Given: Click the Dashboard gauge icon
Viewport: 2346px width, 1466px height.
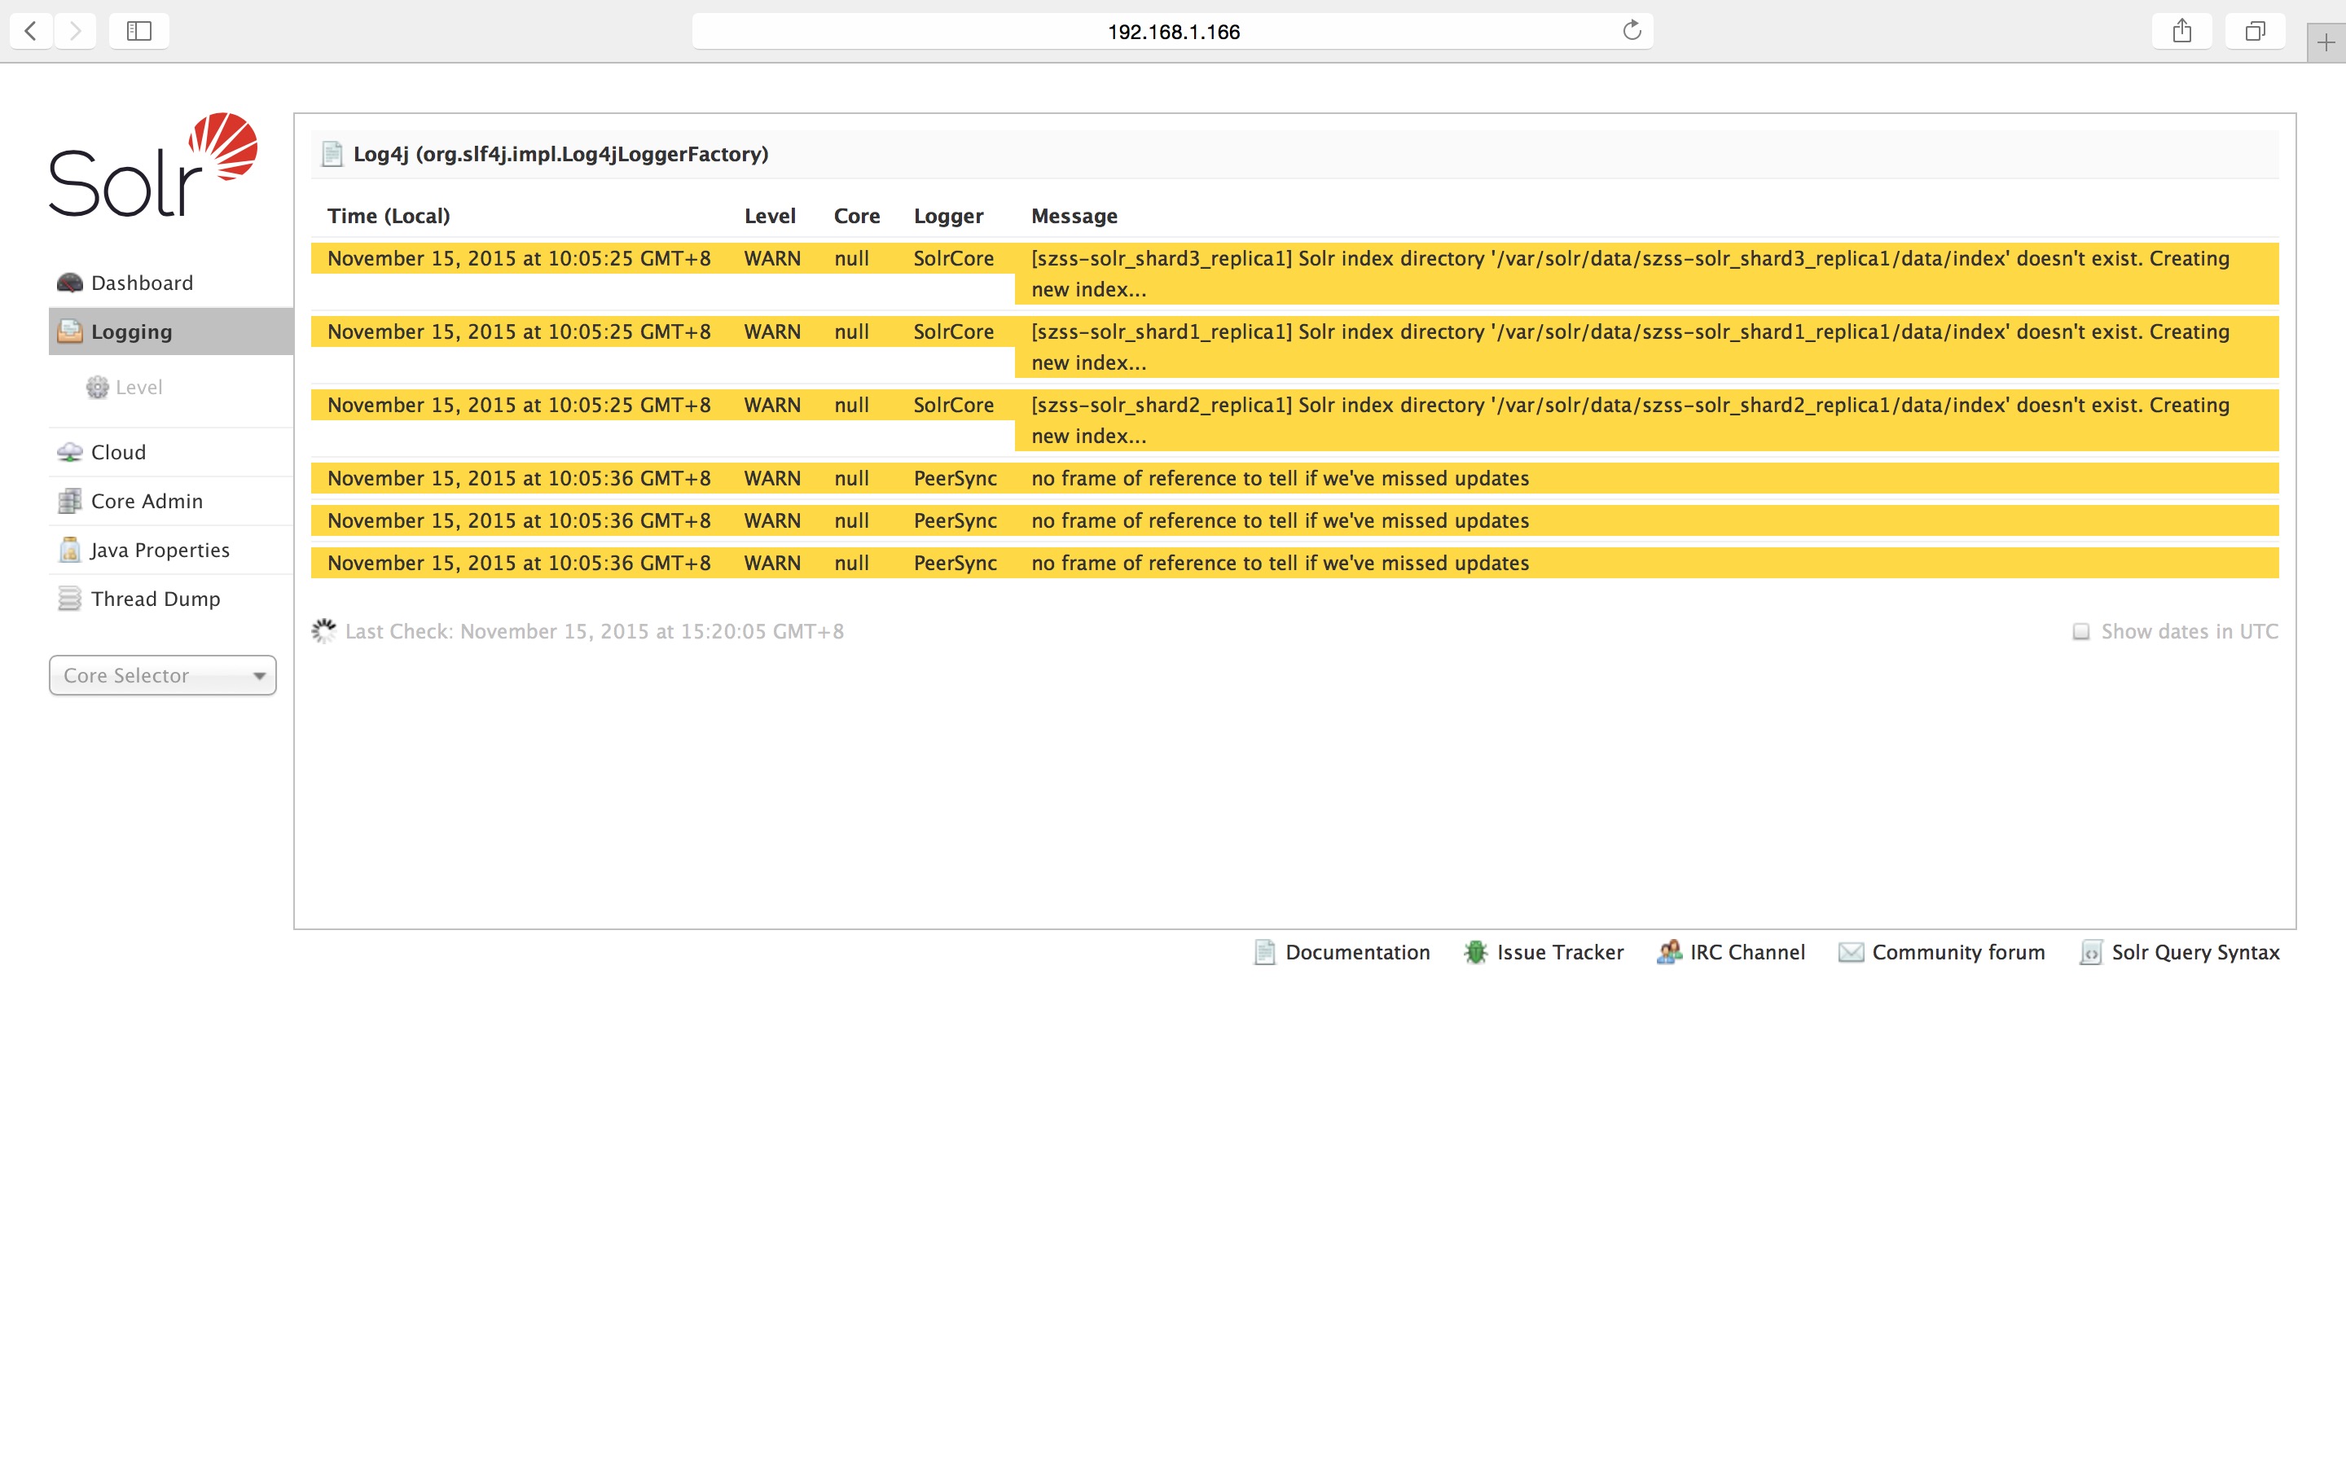Looking at the screenshot, I should coord(70,283).
